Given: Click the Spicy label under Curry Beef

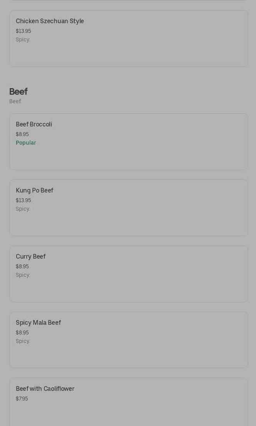Looking at the screenshot, I should coord(23,275).
